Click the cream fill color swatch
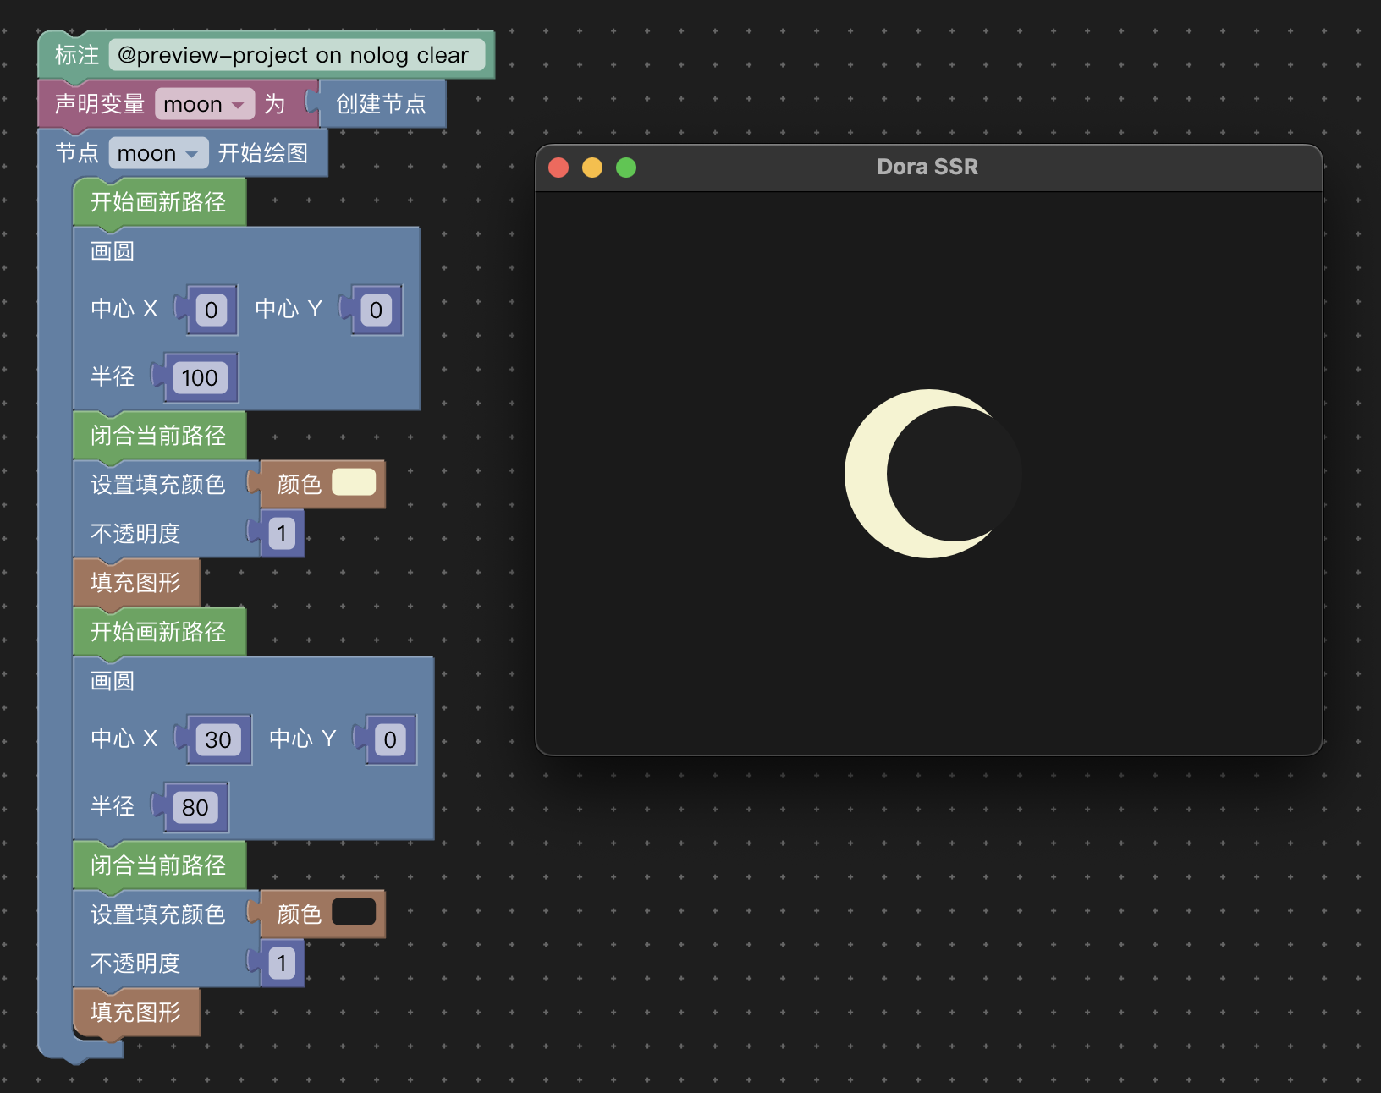Viewport: 1381px width, 1093px height. click(354, 483)
